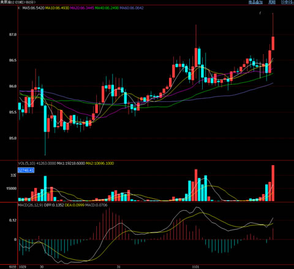Viewport: 294px width, 269px height.
Task: Select the MA5:86.5420 indicator label
Action: pyautogui.click(x=34, y=8)
